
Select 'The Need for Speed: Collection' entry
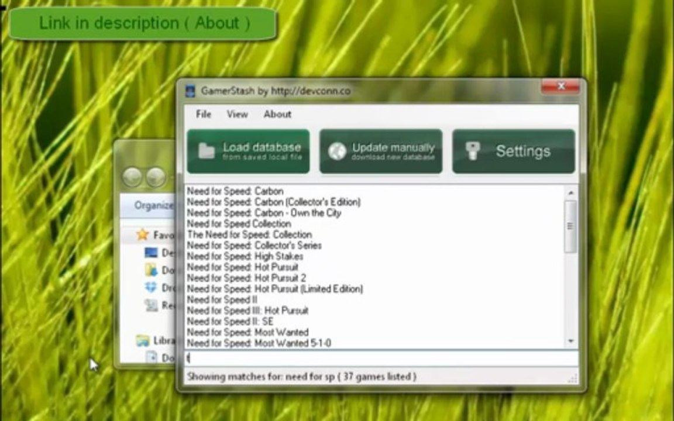point(249,234)
